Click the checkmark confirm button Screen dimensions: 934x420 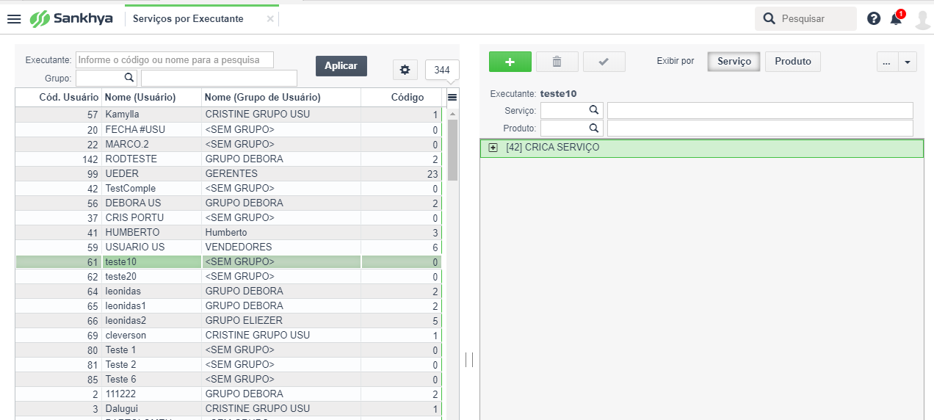[604, 62]
